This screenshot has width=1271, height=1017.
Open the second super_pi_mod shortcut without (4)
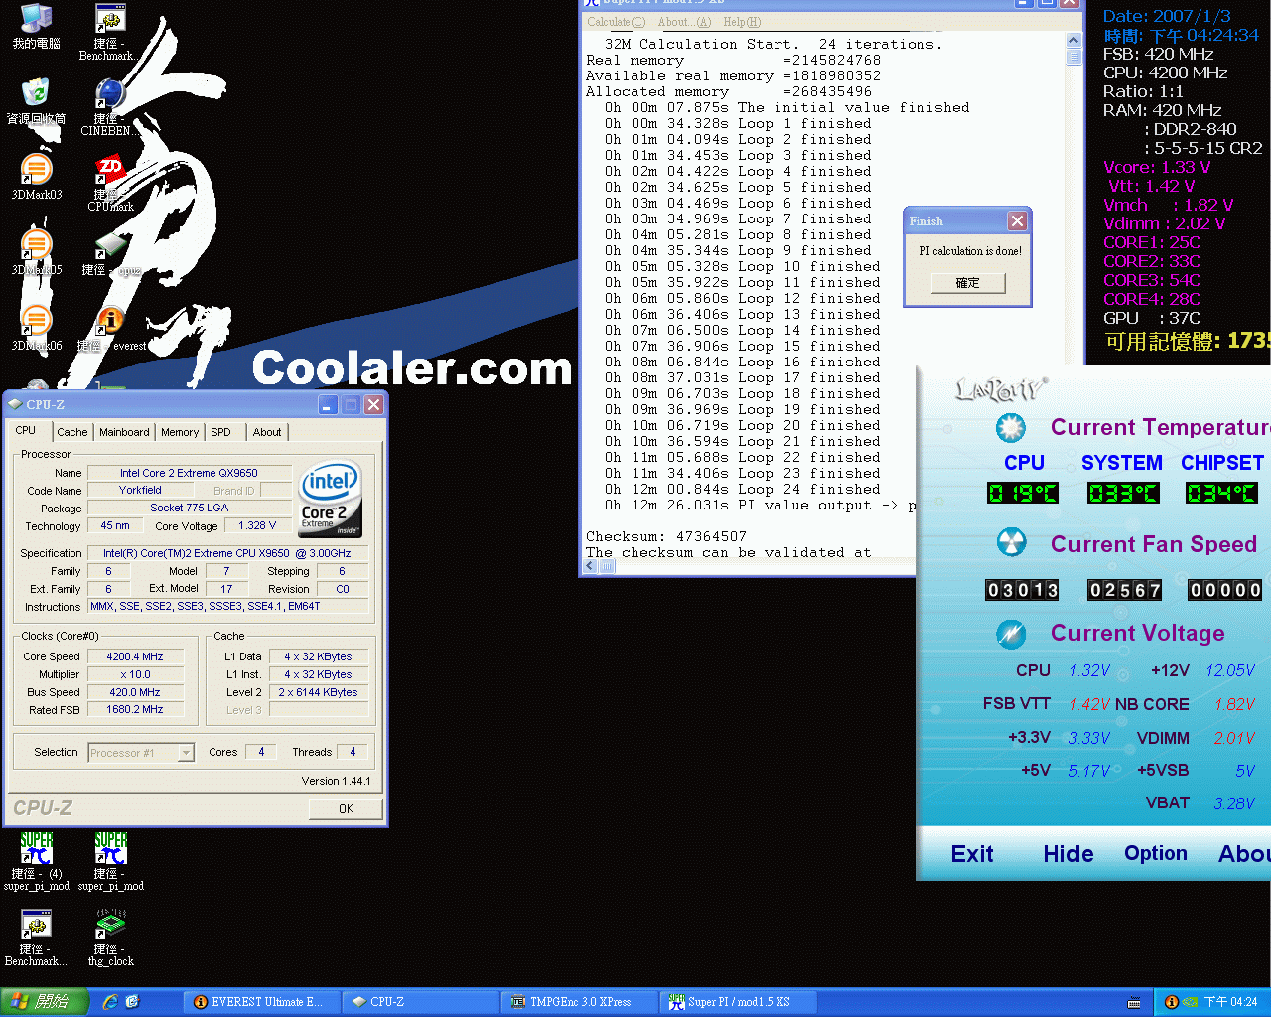(110, 862)
